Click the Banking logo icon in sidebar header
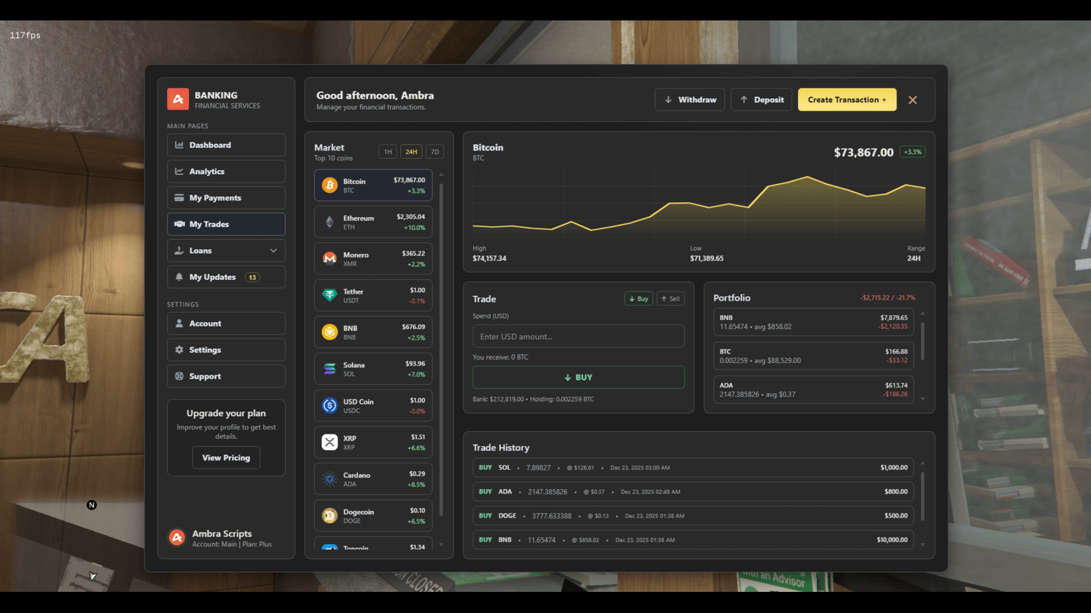1091x613 pixels. [x=178, y=99]
